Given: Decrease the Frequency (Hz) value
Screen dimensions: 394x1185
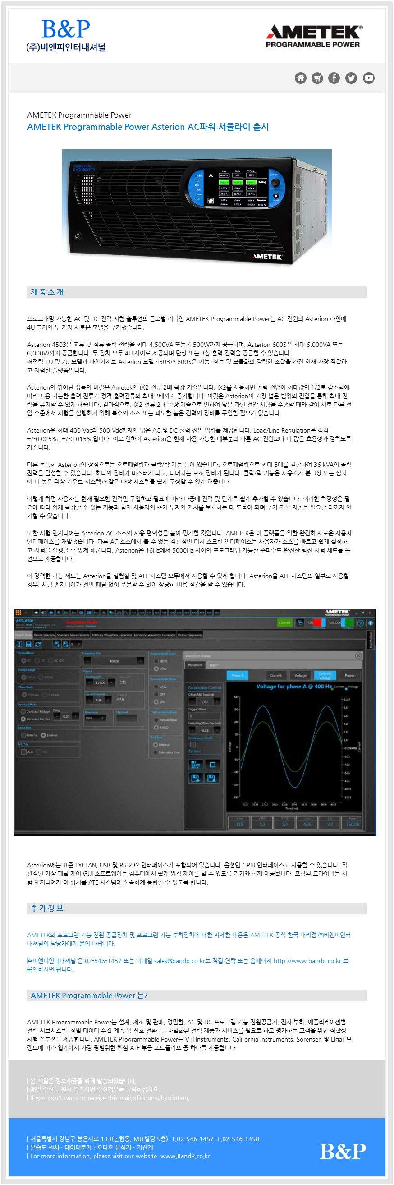Looking at the screenshot, I should pyautogui.click(x=87, y=661).
